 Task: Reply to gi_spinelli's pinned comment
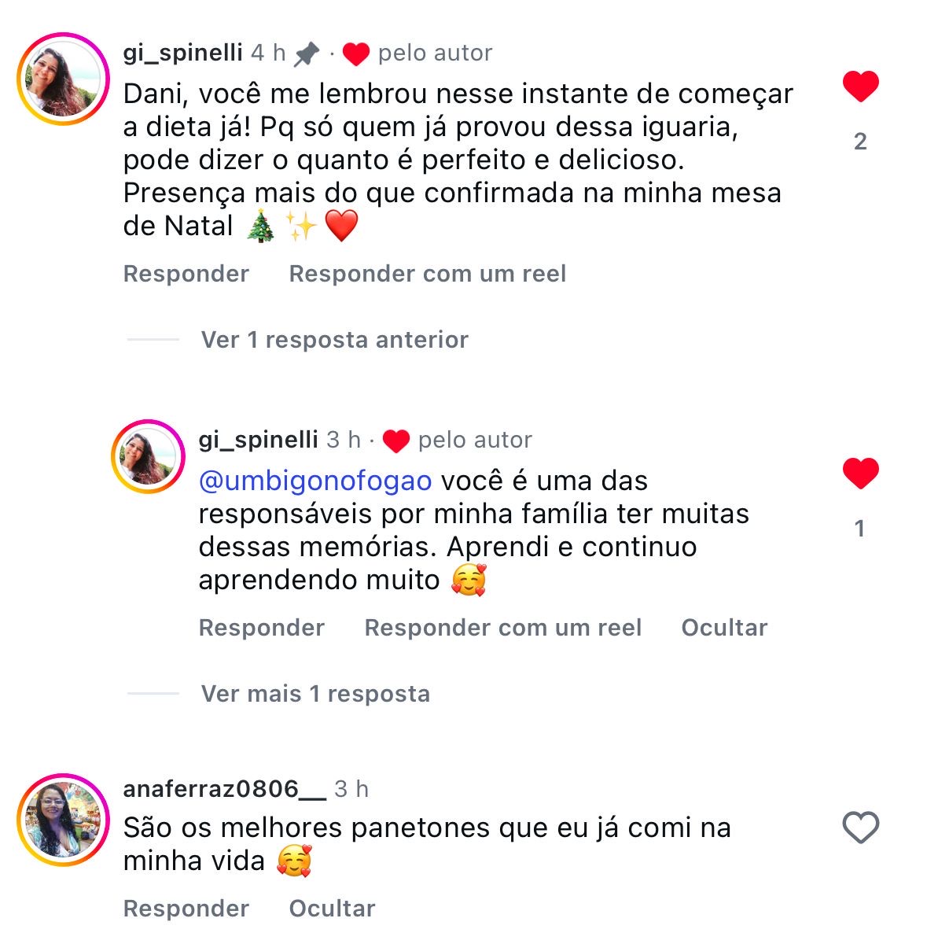[186, 274]
